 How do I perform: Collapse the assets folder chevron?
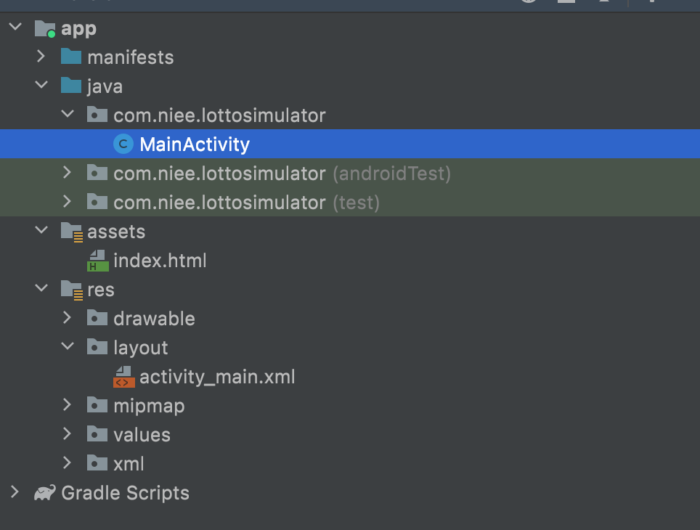point(41,230)
